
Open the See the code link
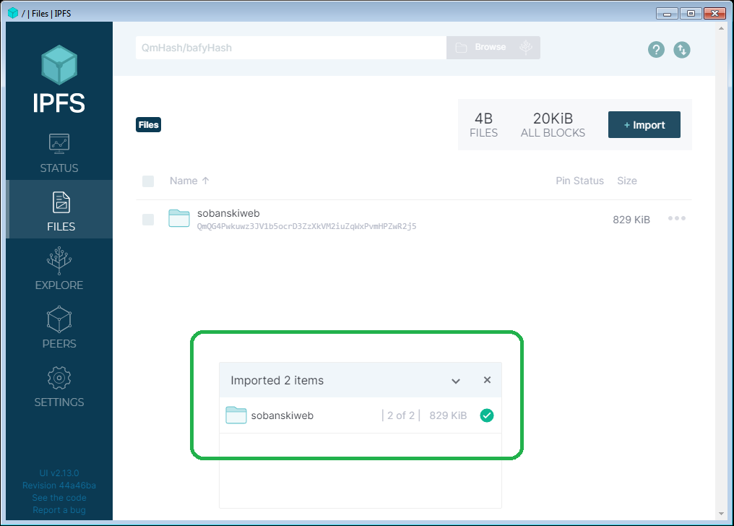point(59,497)
